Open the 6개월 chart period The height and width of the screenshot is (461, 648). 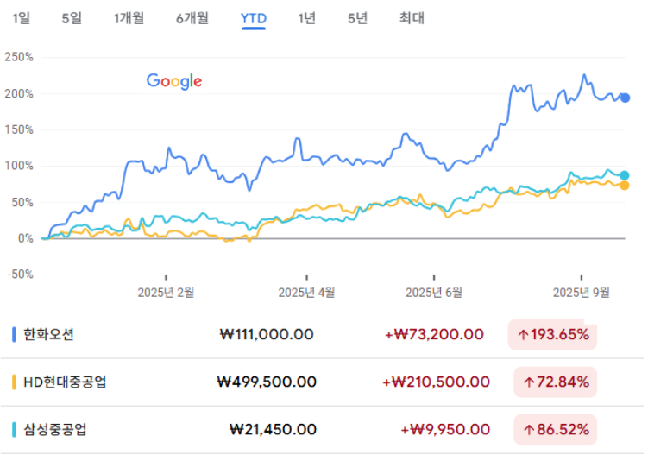[x=192, y=18]
